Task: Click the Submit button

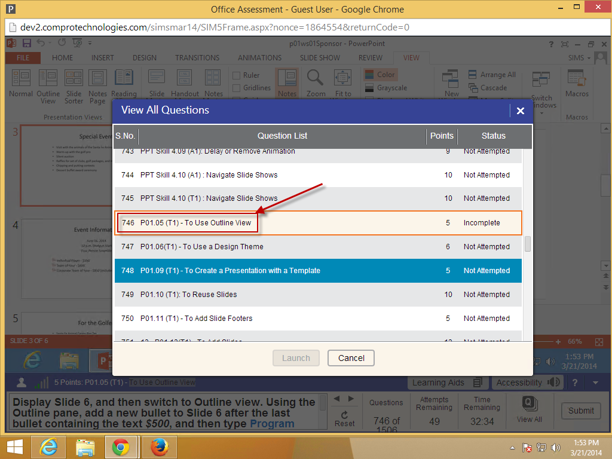Action: click(581, 411)
